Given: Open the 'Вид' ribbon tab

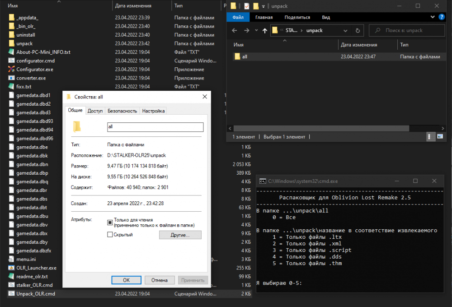Looking at the screenshot, I should pos(325,17).
